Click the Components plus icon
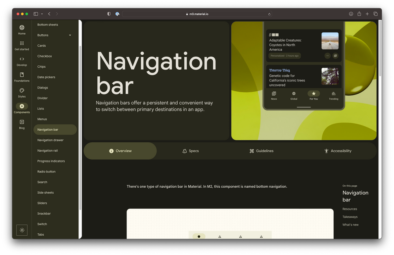394x255 pixels. (22, 105)
